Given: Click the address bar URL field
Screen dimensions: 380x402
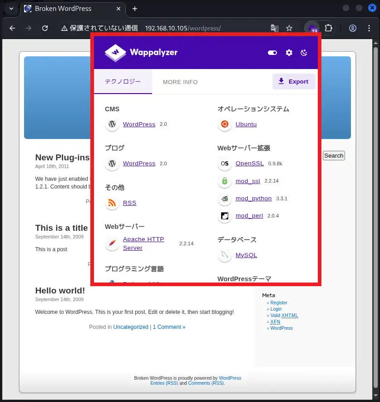Looking at the screenshot, I should tap(183, 28).
